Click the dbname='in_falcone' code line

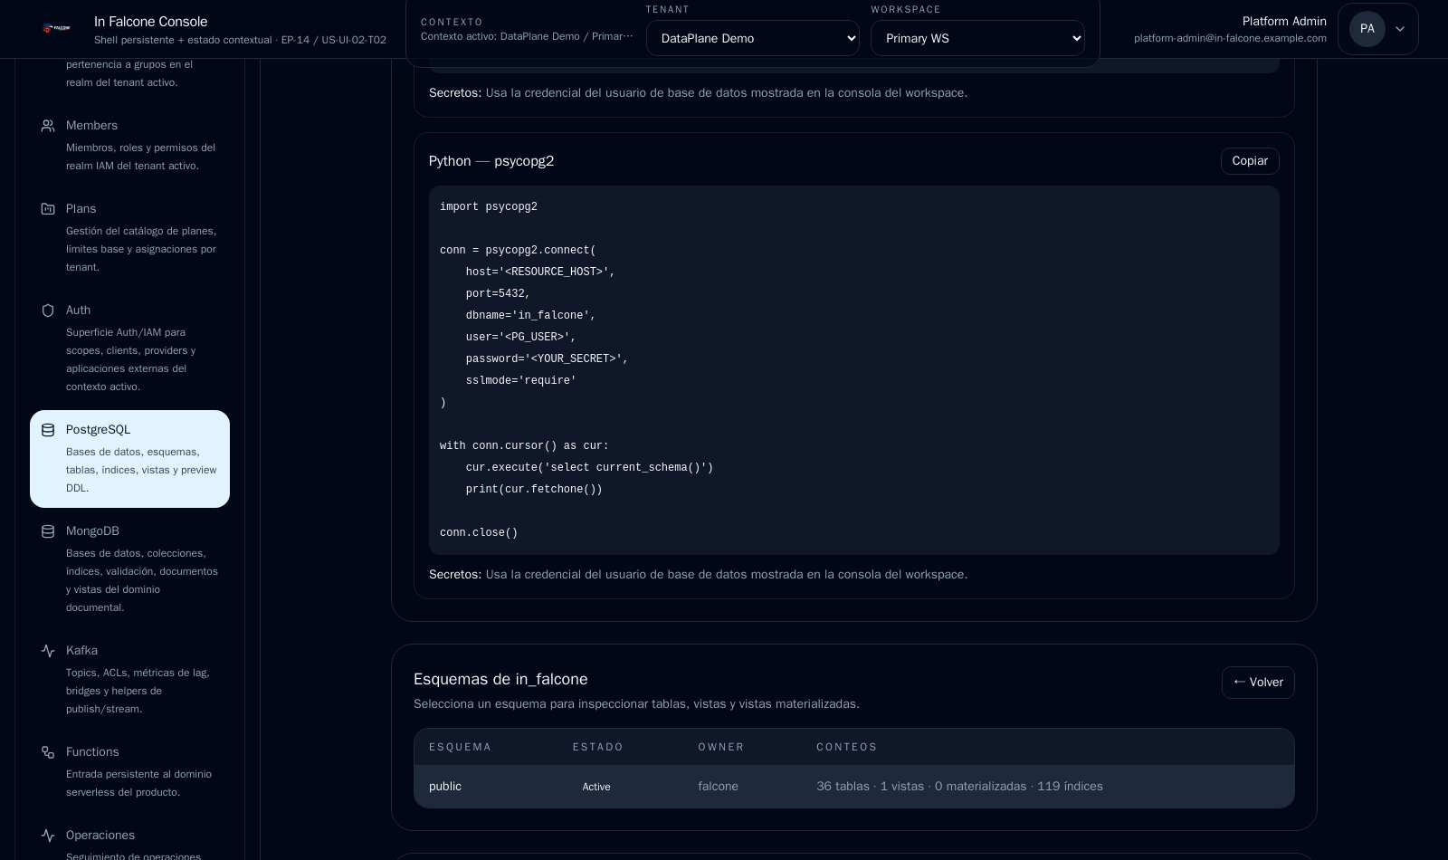531,316
